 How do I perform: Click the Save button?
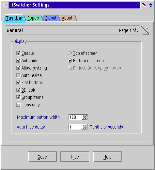click(42, 157)
